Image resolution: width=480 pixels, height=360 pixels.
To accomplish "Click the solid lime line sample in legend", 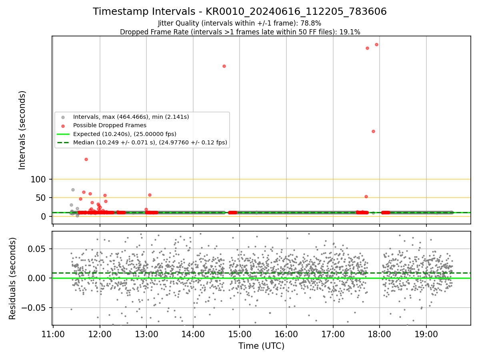I will (63, 134).
